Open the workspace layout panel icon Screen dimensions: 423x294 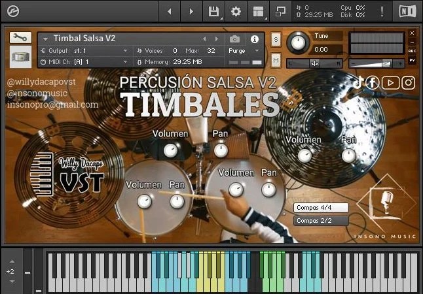(258, 12)
